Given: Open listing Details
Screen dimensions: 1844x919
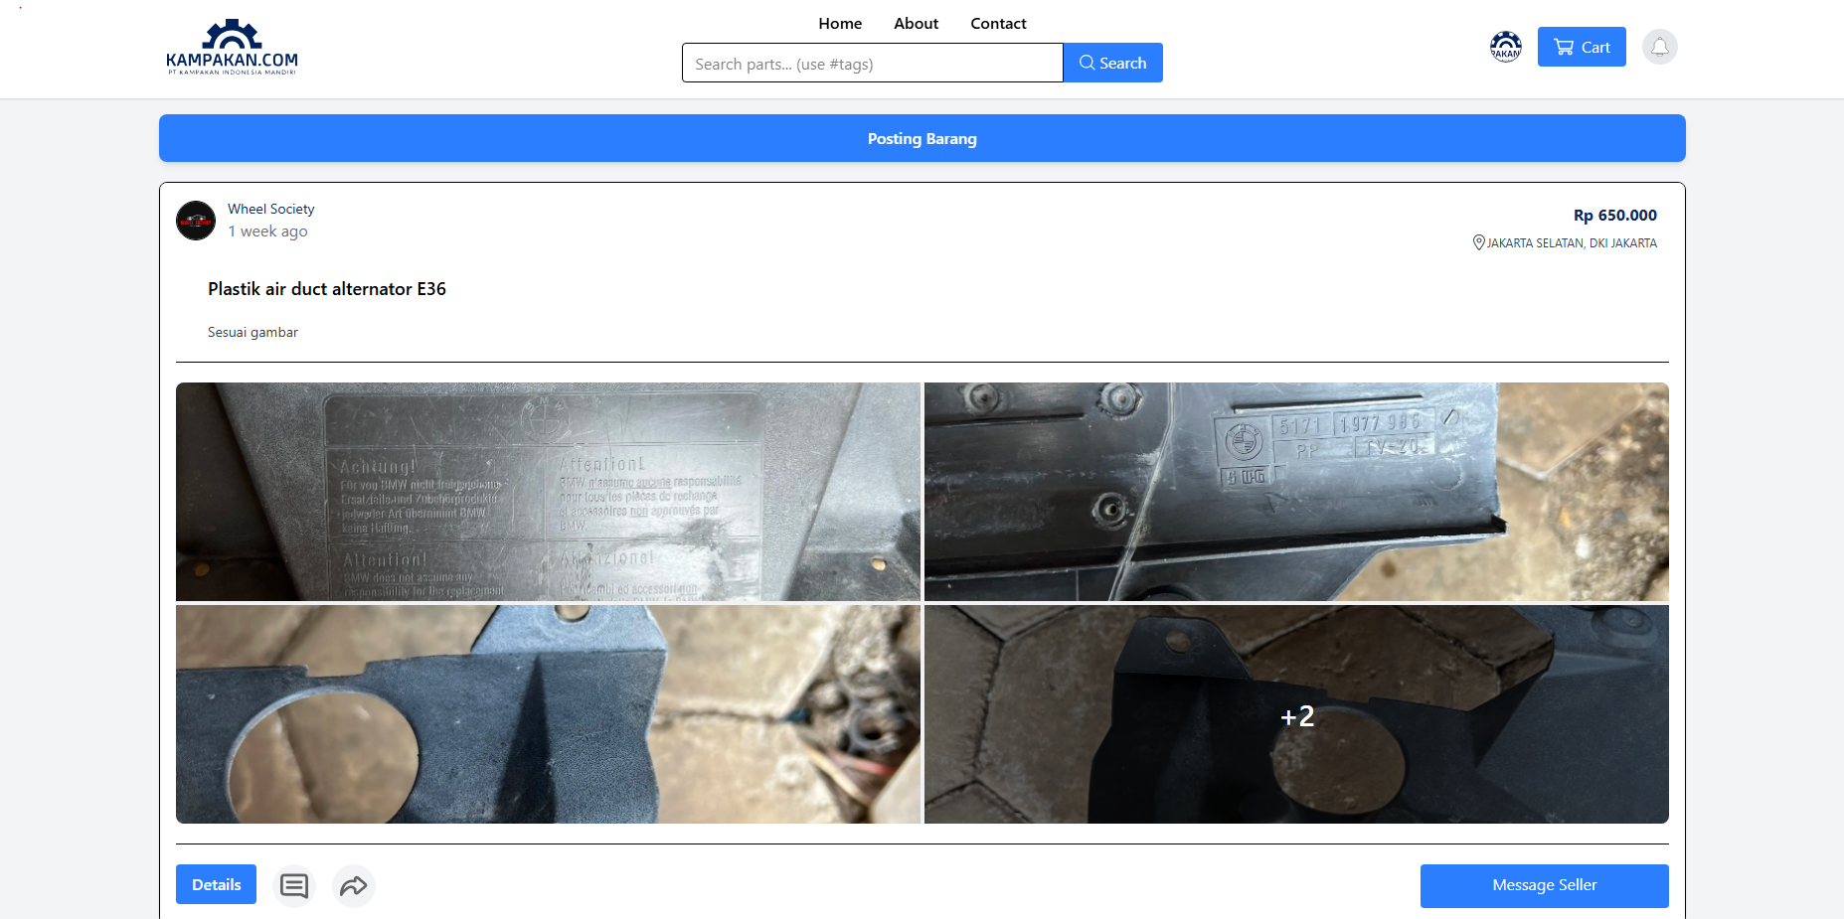Looking at the screenshot, I should 216,884.
